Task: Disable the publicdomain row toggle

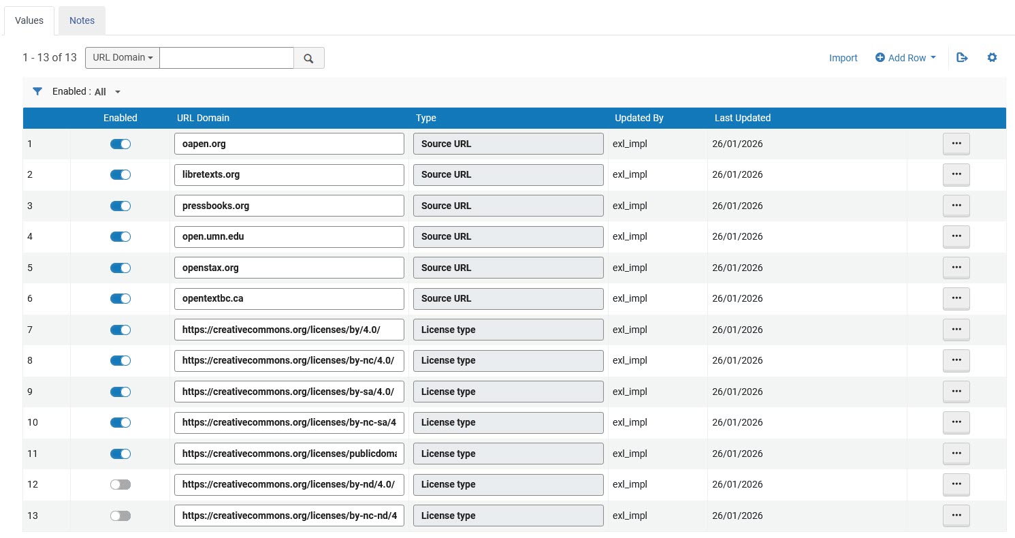Action: [120, 454]
